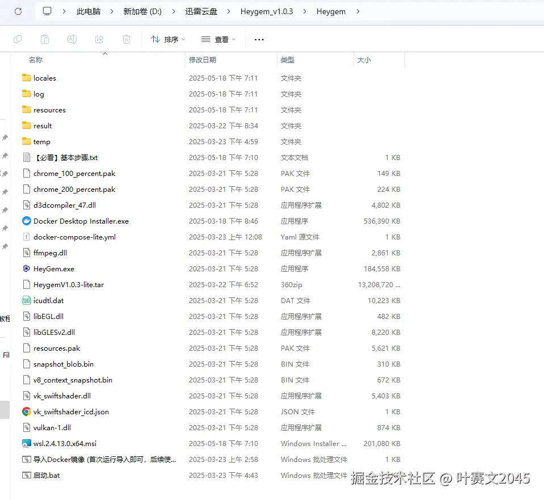Click the 536,390 KB size value
The image size is (544, 500).
[382, 221]
